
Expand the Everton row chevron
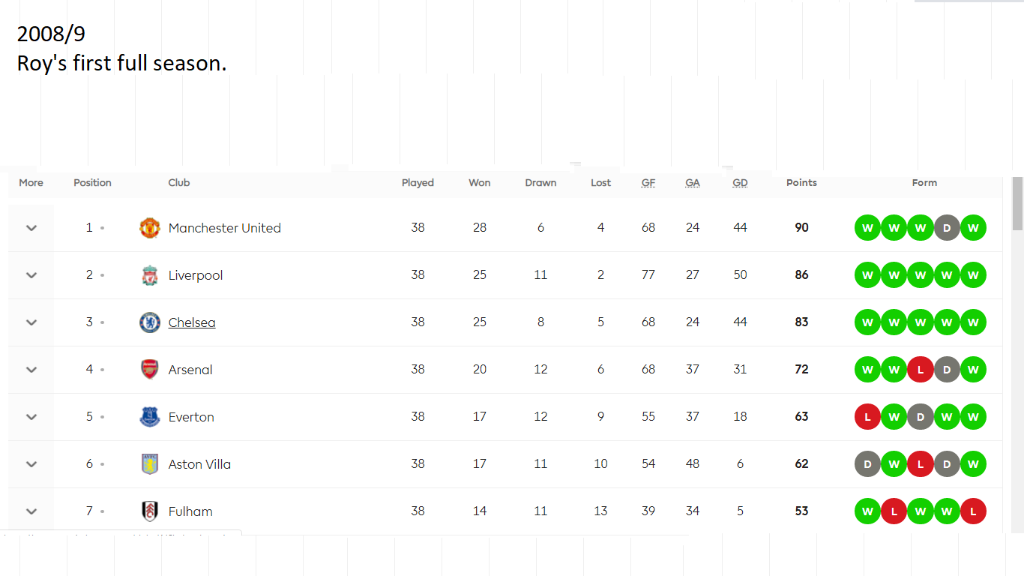tap(31, 417)
